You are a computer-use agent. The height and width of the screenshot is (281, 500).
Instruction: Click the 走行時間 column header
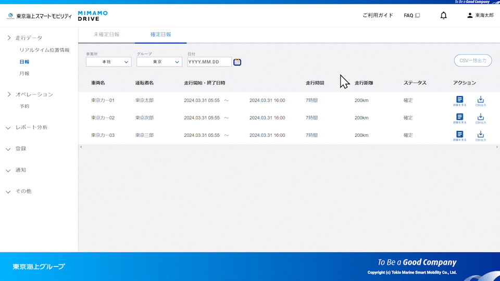[x=315, y=83]
